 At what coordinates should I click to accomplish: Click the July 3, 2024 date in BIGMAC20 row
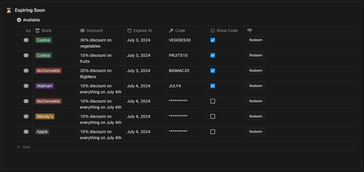click(139, 71)
